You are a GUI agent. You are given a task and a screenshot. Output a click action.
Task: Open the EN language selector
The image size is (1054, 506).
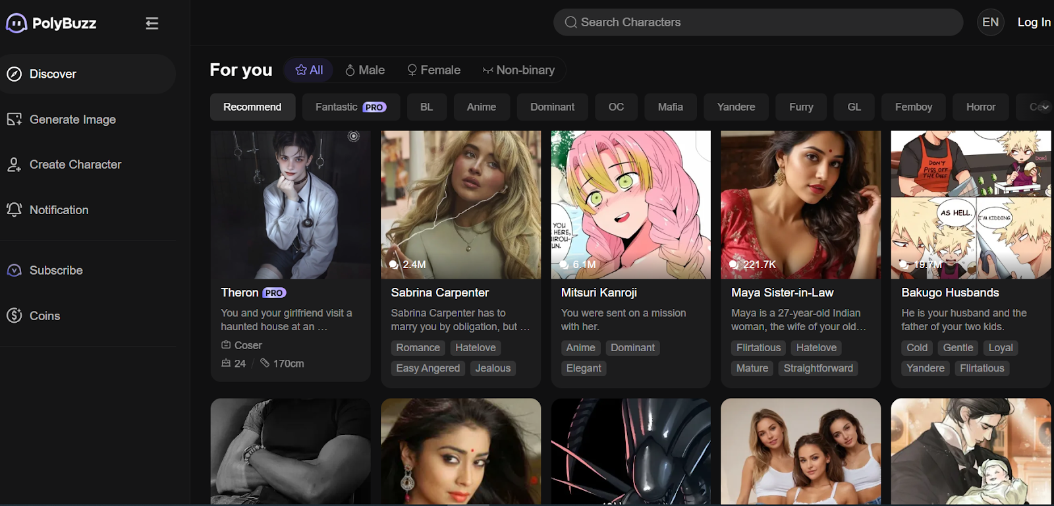point(990,22)
